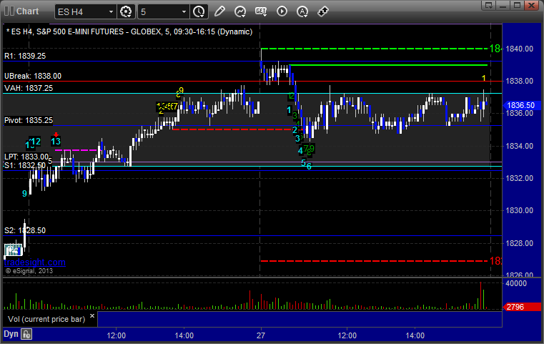Viewport: 544px width, 344px height.
Task: Click the 40000 volume axis label
Action: click(x=516, y=283)
